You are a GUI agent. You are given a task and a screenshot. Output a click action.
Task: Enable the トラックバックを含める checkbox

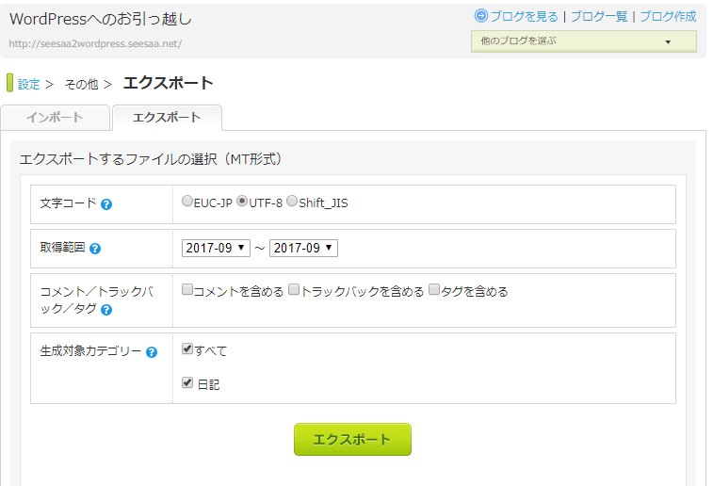[x=294, y=291]
